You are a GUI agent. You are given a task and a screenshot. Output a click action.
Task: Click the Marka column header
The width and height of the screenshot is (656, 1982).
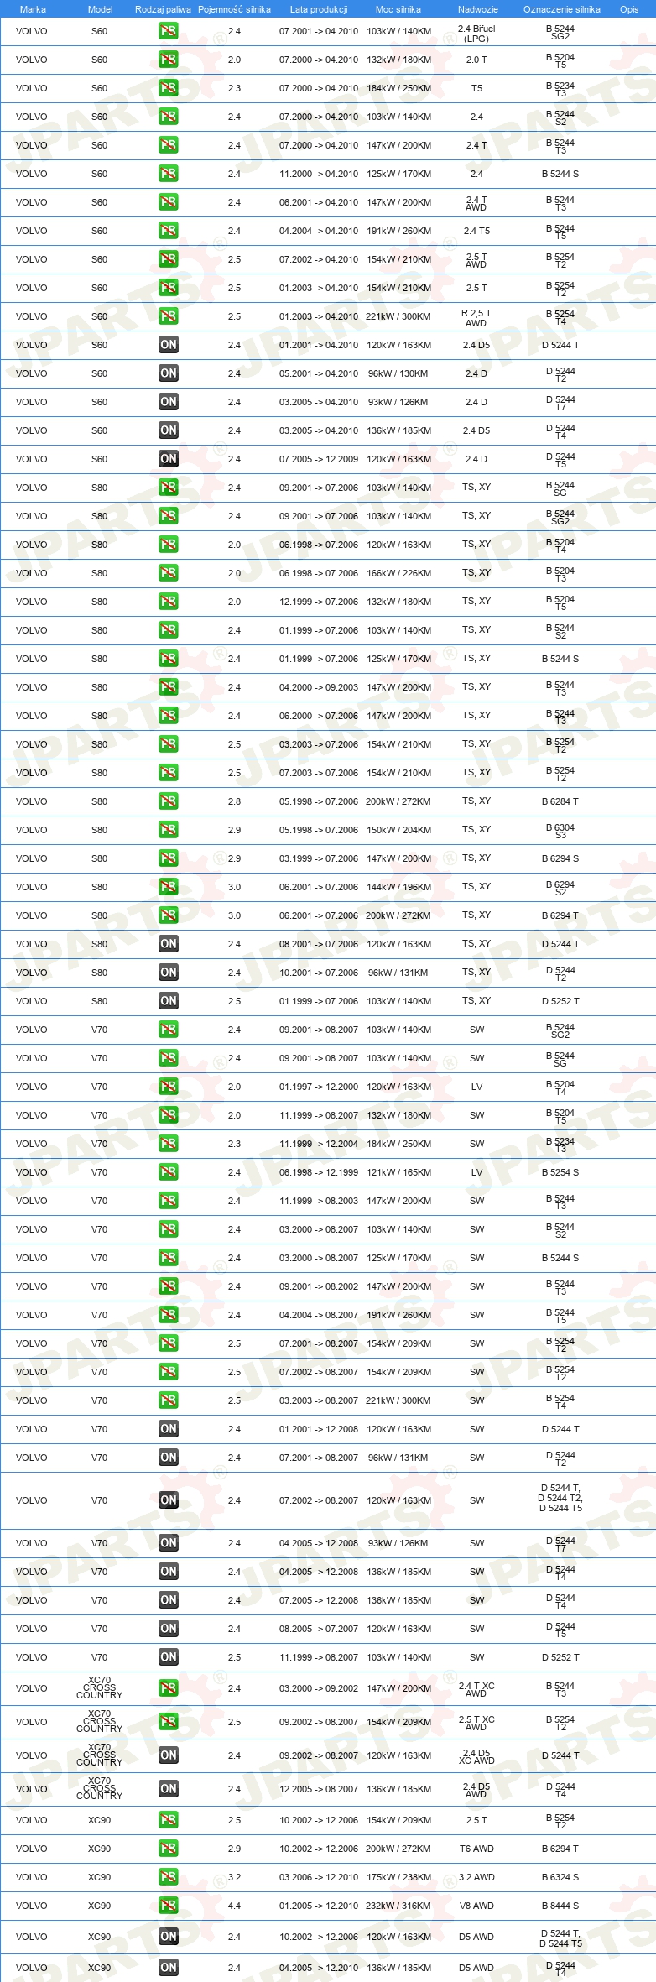click(33, 9)
